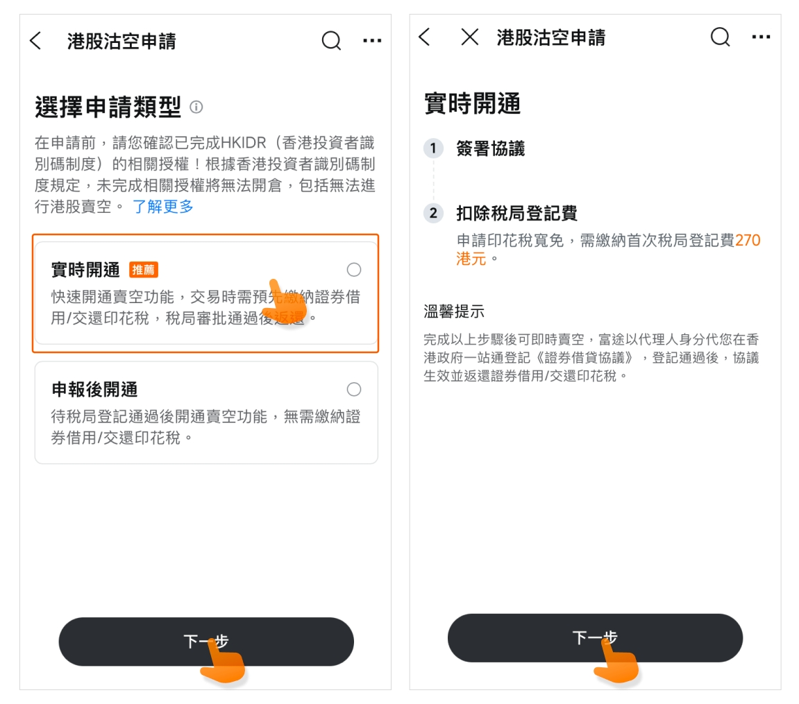Tap step 1 簽署協議
The height and width of the screenshot is (704, 799).
click(x=490, y=148)
